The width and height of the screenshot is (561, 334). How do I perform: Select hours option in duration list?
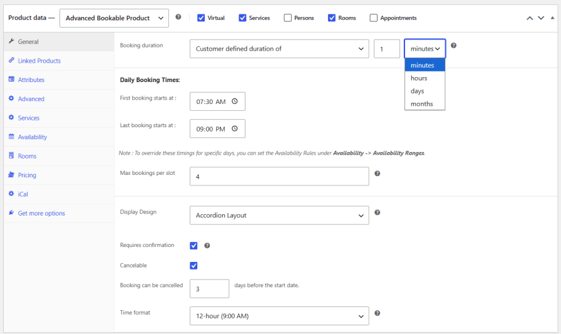pos(425,78)
